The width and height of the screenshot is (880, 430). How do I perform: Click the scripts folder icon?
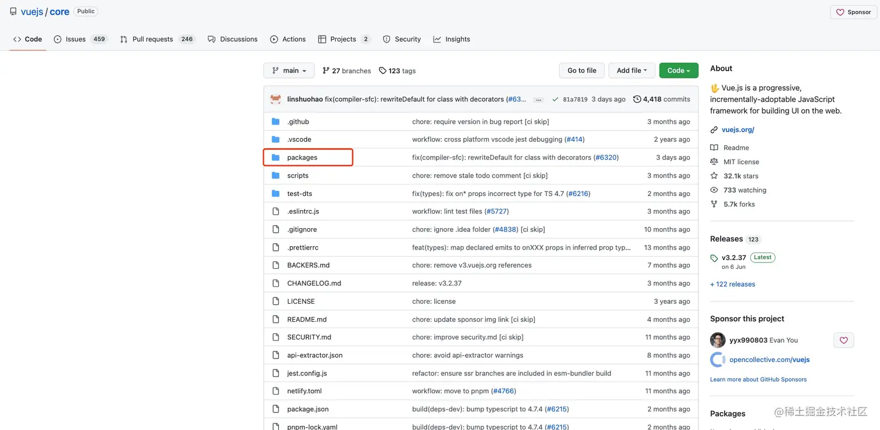coord(276,176)
